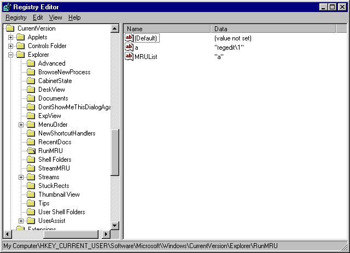
Task: Expand the Streams key
Action: (x=21, y=177)
